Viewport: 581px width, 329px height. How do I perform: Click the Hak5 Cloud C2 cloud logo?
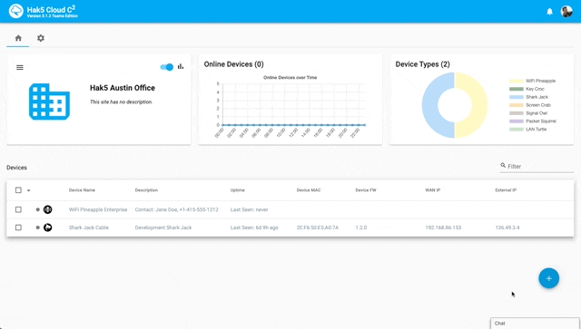click(16, 11)
